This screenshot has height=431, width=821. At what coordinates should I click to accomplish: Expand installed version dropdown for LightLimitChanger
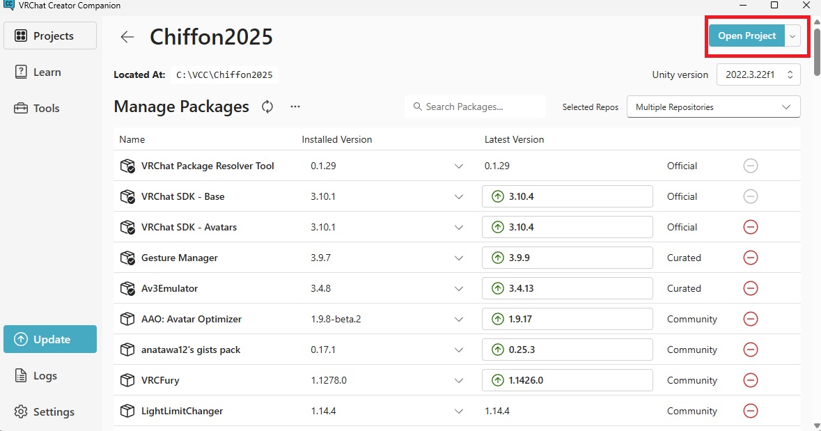459,411
